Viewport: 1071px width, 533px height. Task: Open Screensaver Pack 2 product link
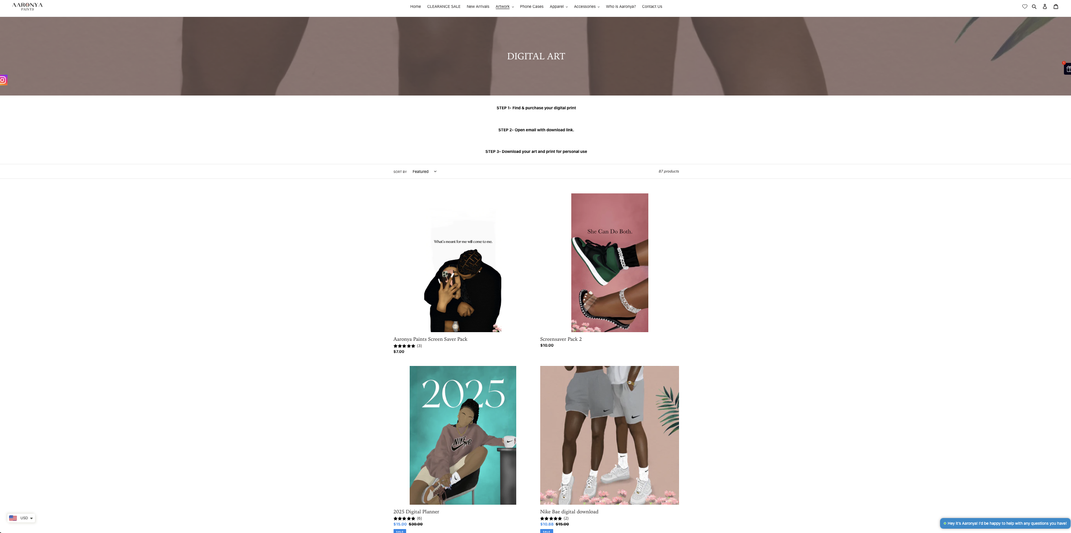pyautogui.click(x=561, y=339)
